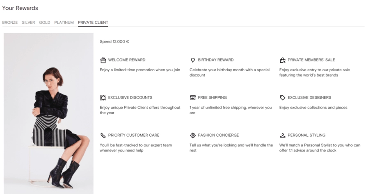Click the Exclusive Discounts badge icon
This screenshot has width=368, height=194.
point(103,98)
